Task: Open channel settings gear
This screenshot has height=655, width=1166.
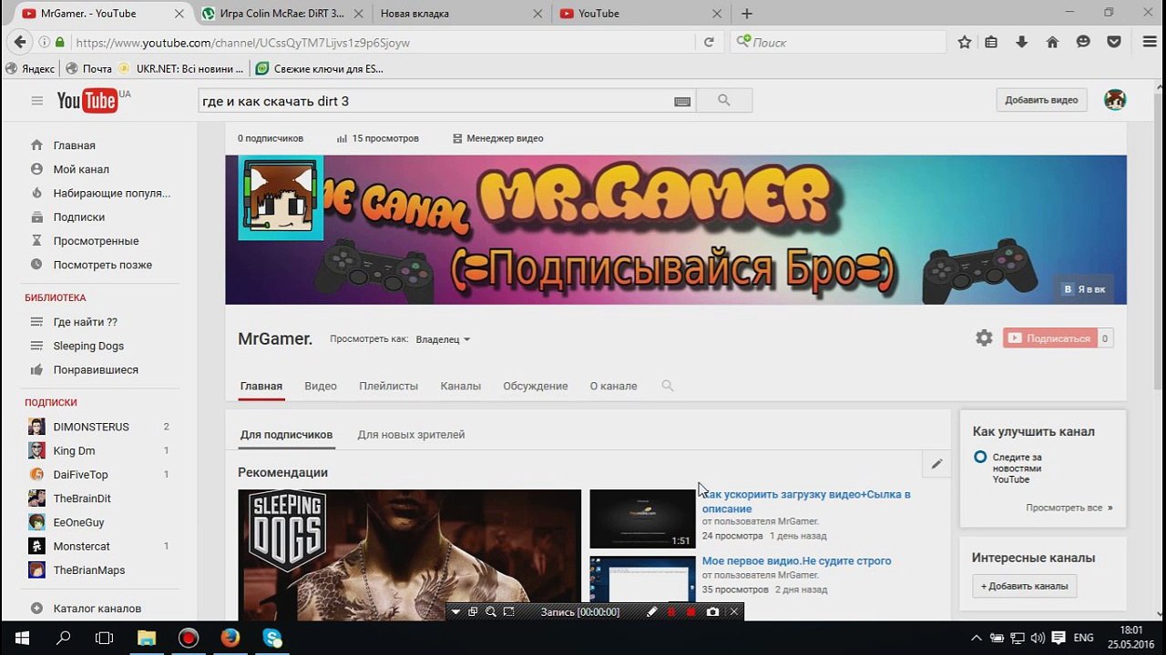Action: [x=984, y=338]
